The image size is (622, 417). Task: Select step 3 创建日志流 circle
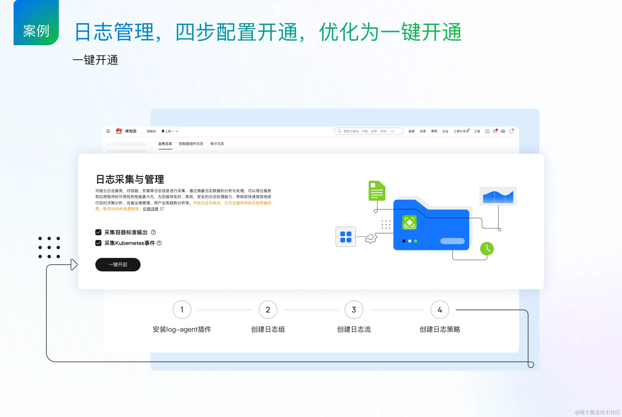pyautogui.click(x=354, y=310)
